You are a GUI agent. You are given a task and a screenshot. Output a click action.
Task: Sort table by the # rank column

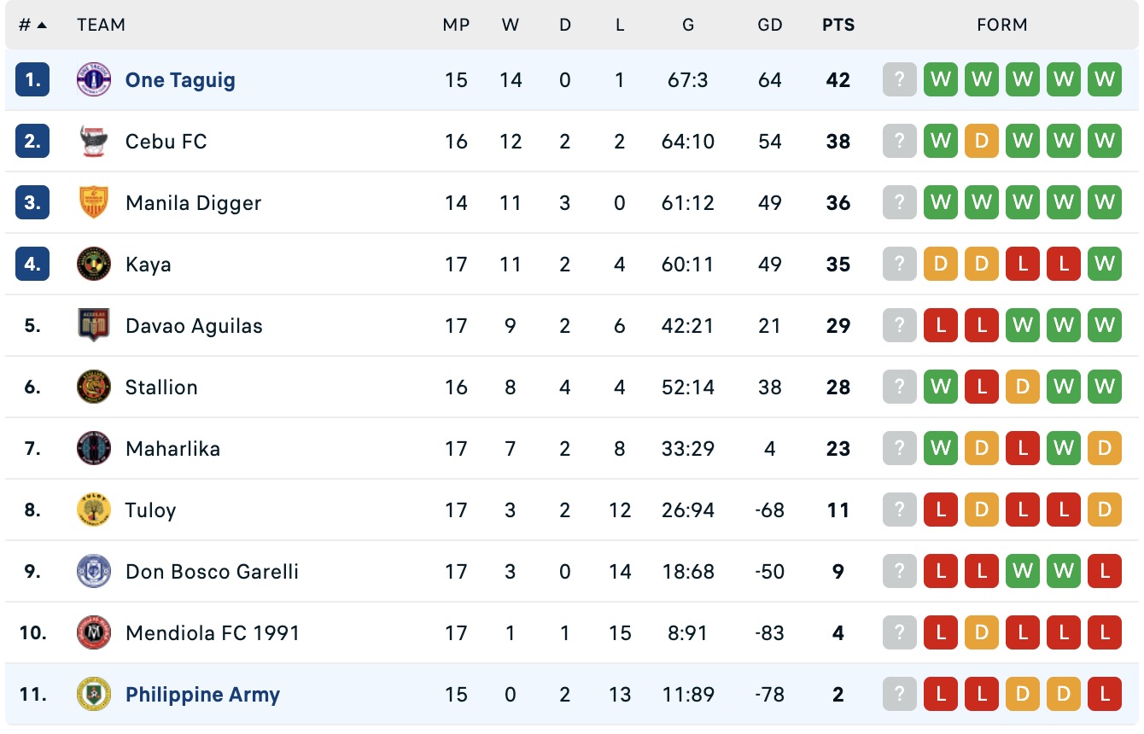32,25
